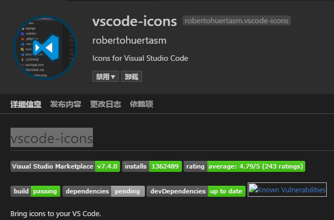
Task: Click the devDependencies up to date badge
Action: [x=196, y=191]
